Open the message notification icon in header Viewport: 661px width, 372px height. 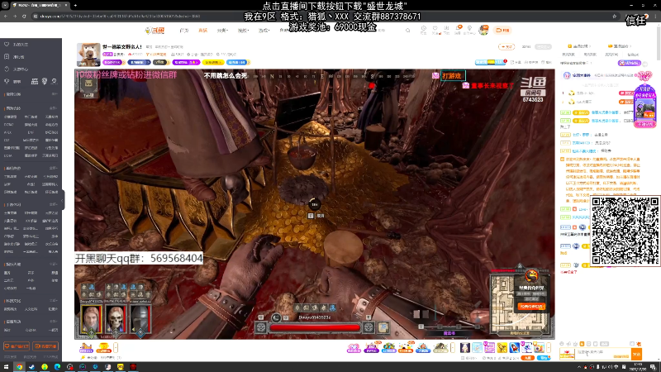[x=459, y=30]
